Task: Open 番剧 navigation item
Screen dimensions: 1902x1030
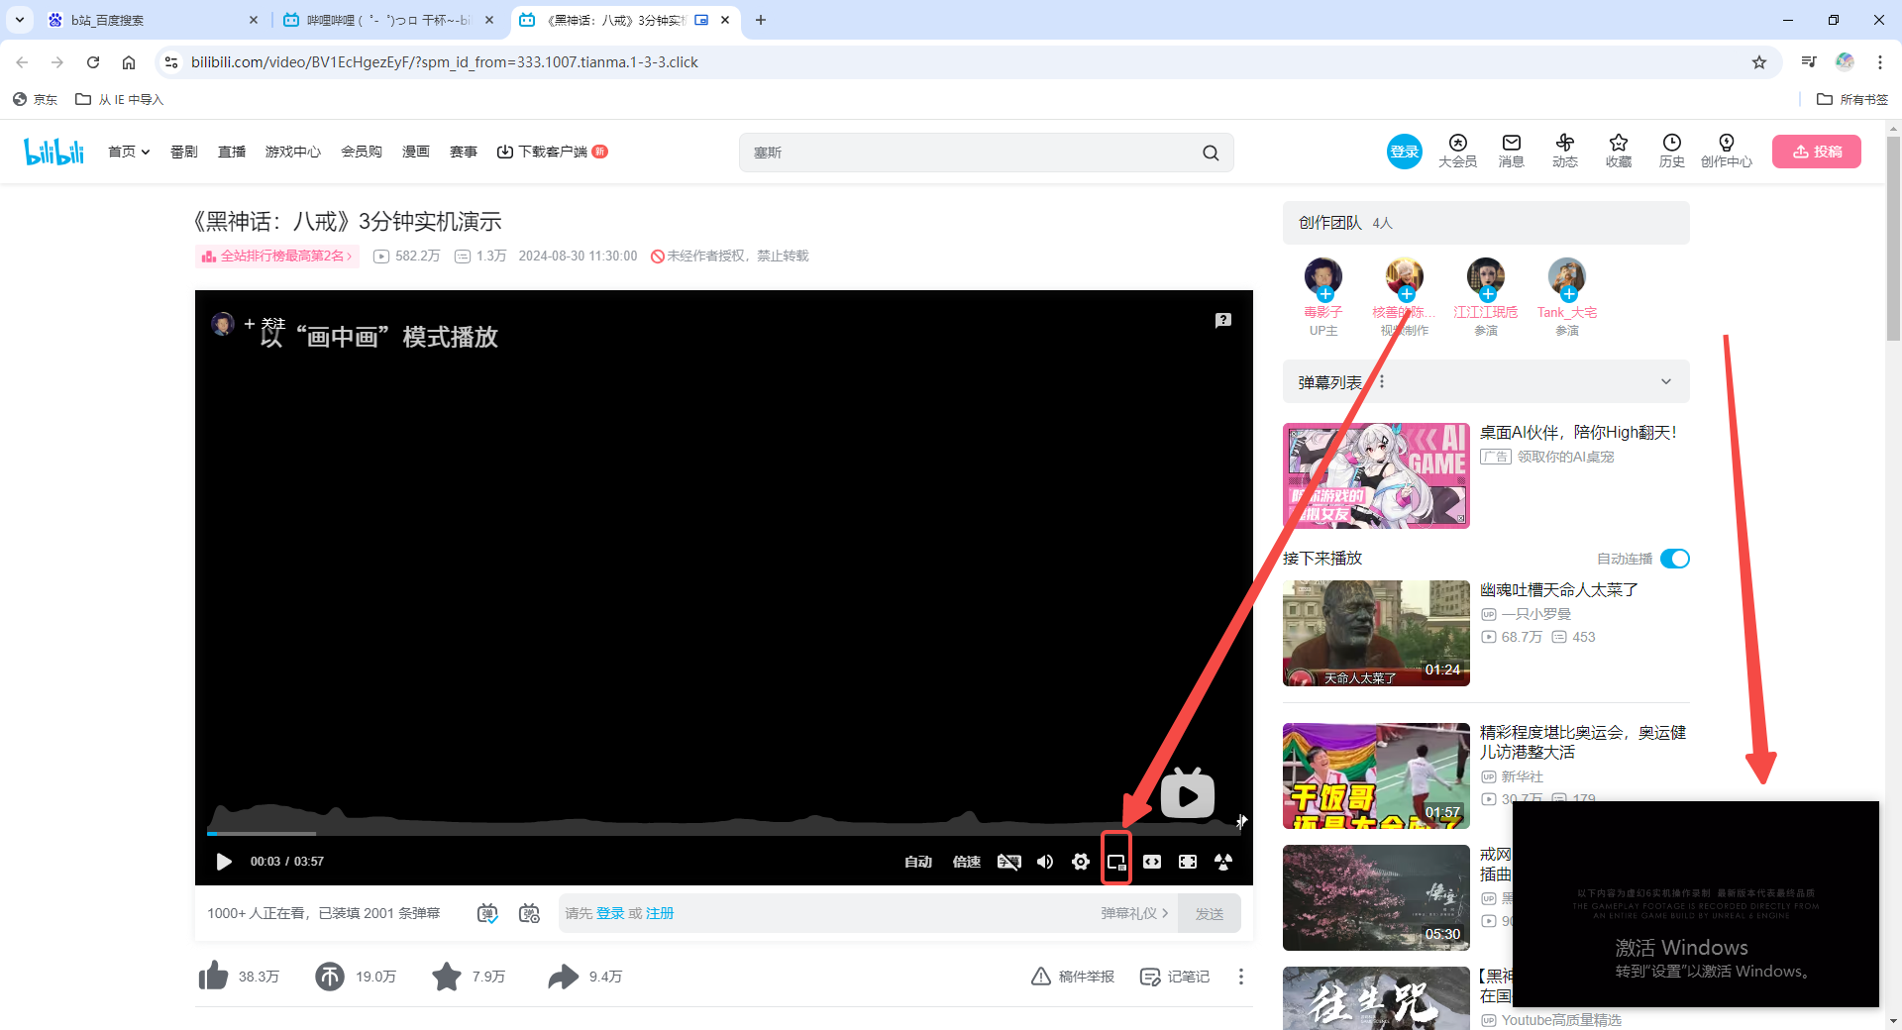Action: click(x=184, y=152)
